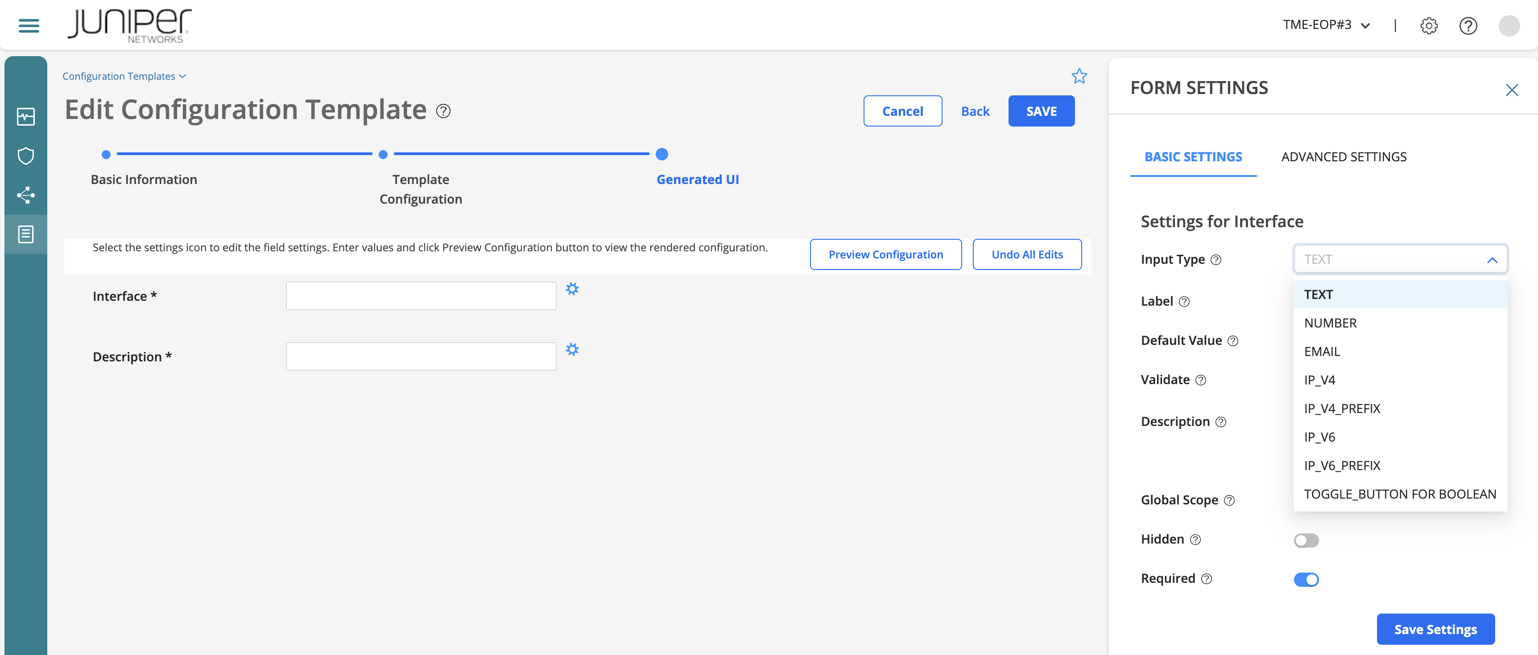Click the network share icon in sidebar

pos(26,195)
